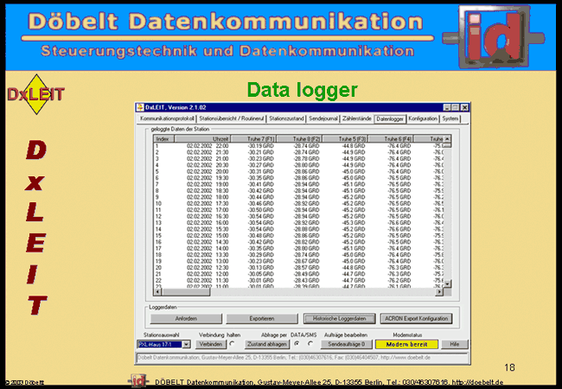The image size is (562, 389).
Task: Click the Verbinden button
Action: (211, 344)
